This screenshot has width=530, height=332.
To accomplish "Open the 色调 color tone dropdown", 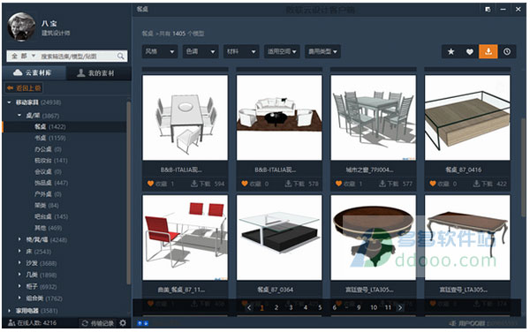I will (201, 52).
